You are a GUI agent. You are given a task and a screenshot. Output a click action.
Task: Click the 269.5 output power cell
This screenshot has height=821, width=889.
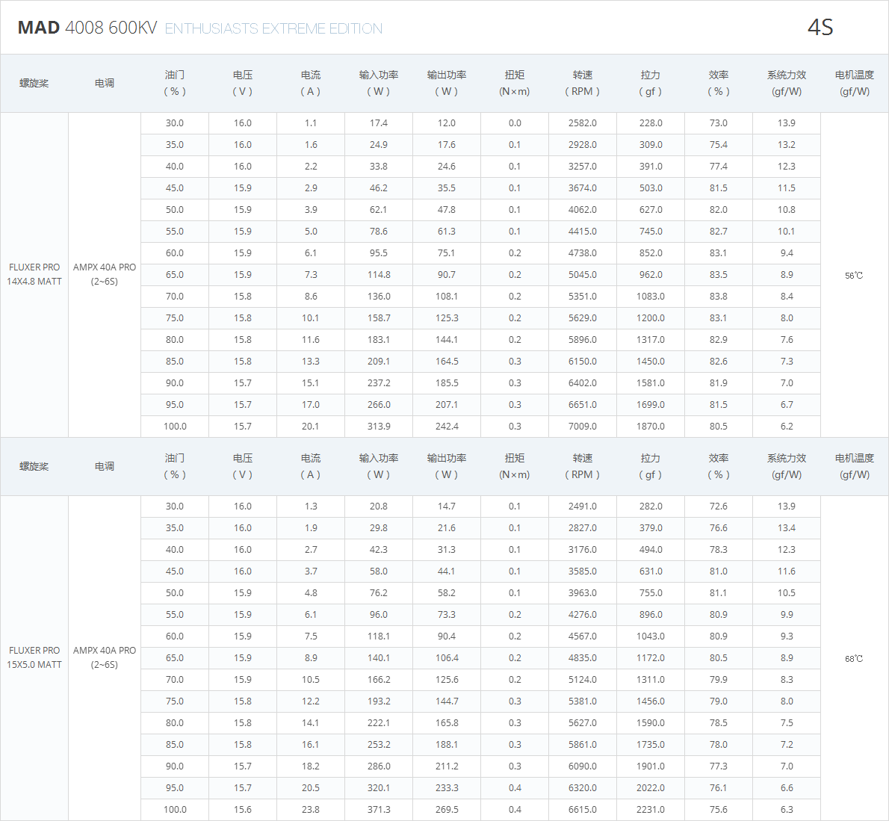(x=447, y=810)
